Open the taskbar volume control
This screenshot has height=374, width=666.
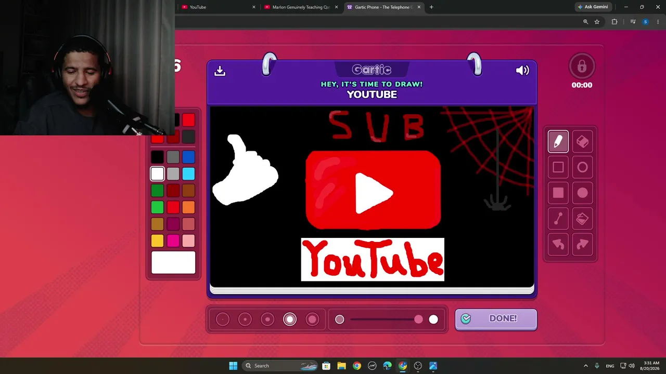pos(632,366)
